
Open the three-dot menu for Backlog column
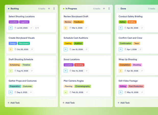coord(54,8)
